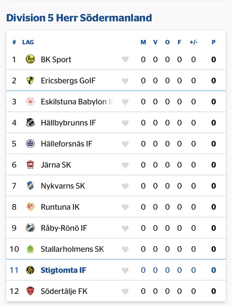Image resolution: width=232 pixels, height=306 pixels.
Task: Click the Nykvarns SK team logo
Action: [x=30, y=186]
